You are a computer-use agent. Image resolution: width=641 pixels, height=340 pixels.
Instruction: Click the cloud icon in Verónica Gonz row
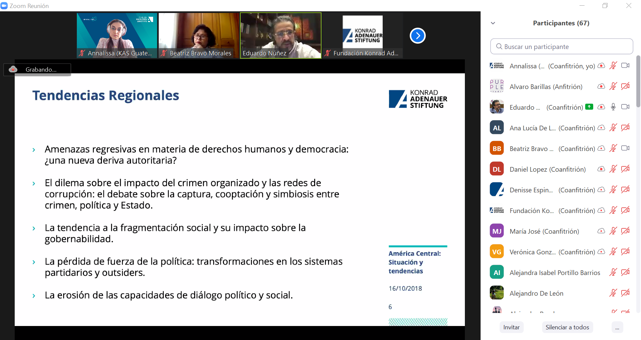click(601, 252)
